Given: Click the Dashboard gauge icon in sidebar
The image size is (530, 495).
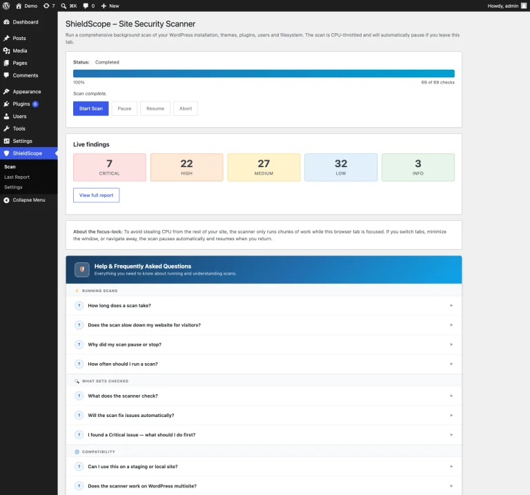Looking at the screenshot, I should point(6,22).
